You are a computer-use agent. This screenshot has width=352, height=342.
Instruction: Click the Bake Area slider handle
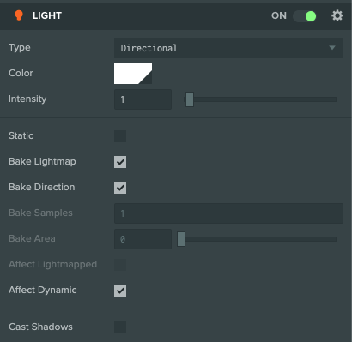181,239
